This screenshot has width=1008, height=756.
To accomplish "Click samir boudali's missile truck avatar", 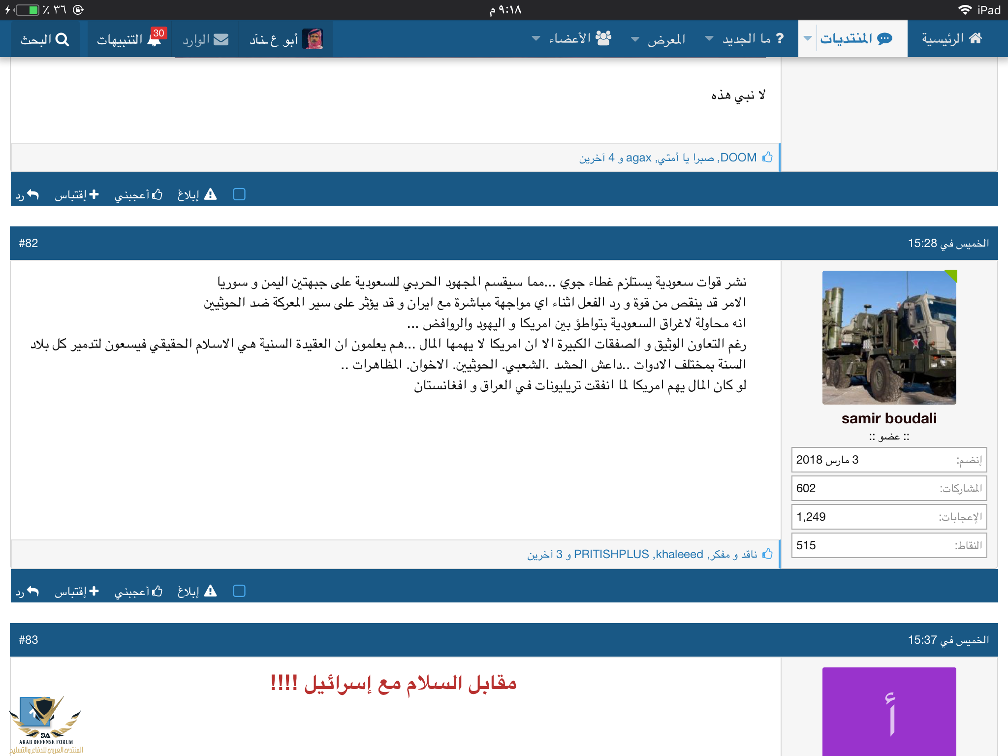I will click(x=889, y=338).
